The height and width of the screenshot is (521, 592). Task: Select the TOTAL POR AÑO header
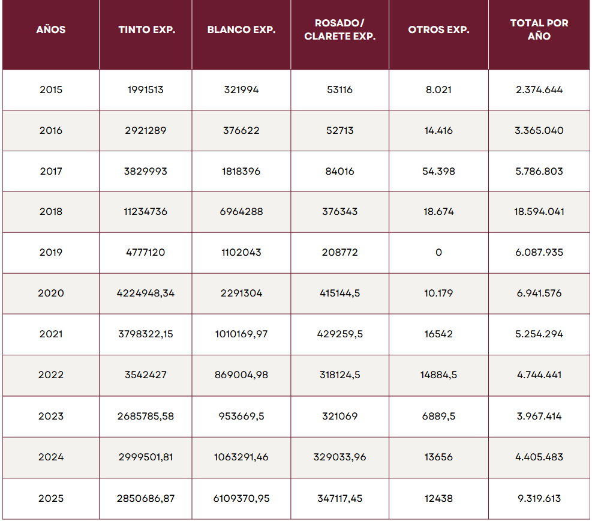pyautogui.click(x=539, y=29)
